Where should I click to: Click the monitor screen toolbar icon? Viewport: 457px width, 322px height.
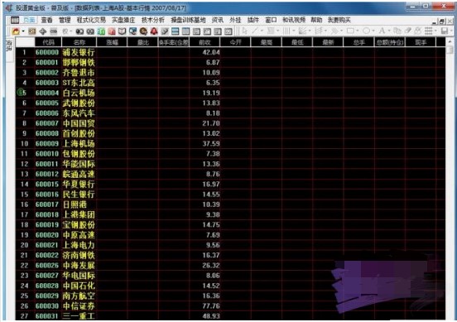pos(133,31)
